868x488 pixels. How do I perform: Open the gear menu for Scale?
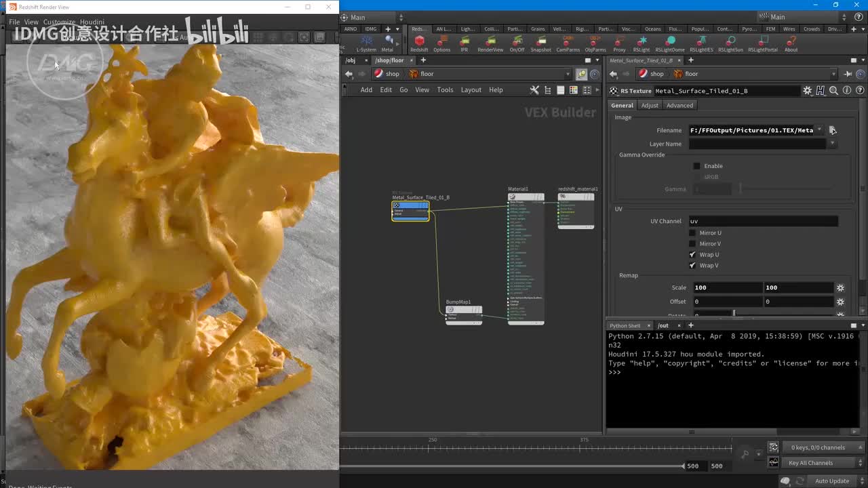coord(840,287)
